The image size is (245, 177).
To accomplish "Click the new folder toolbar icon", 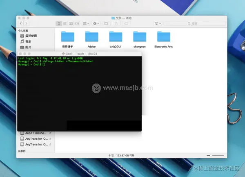I will tap(106, 23).
